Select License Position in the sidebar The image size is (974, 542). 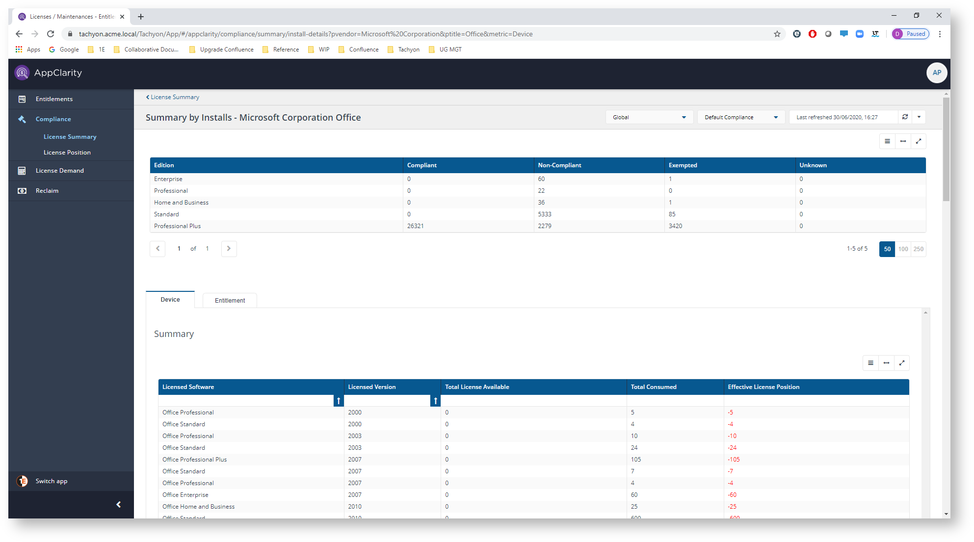pyautogui.click(x=67, y=153)
